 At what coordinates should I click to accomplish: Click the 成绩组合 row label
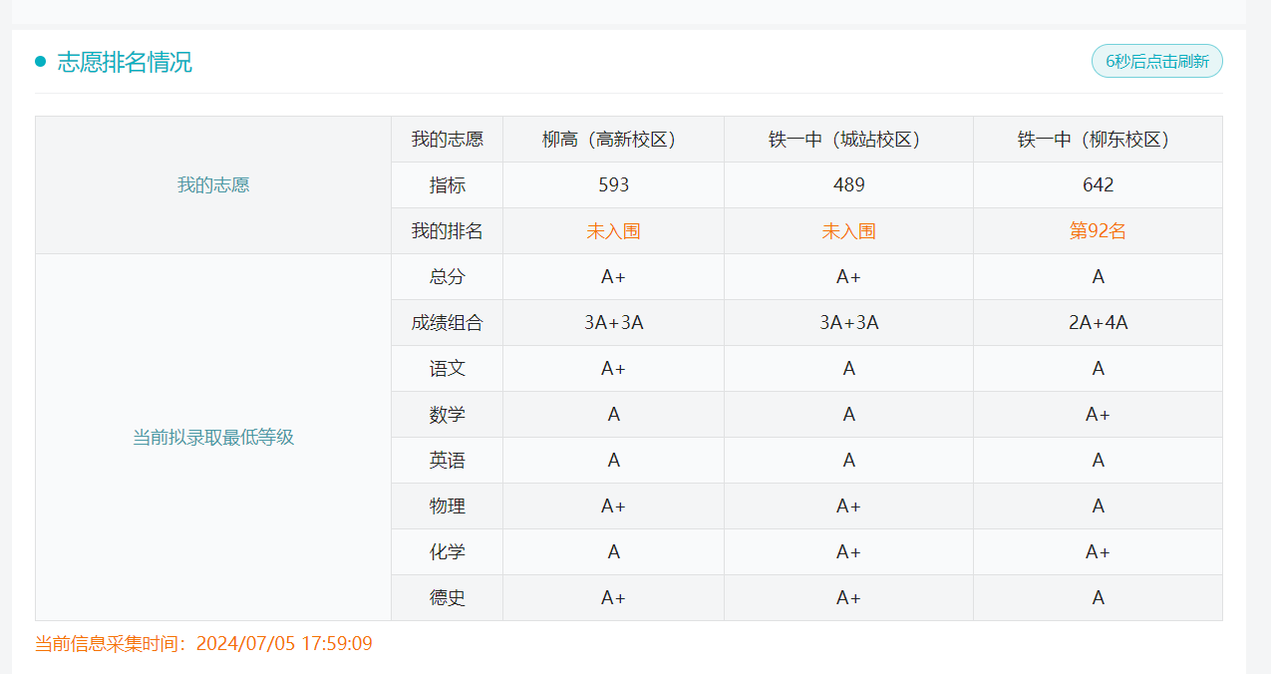click(447, 323)
